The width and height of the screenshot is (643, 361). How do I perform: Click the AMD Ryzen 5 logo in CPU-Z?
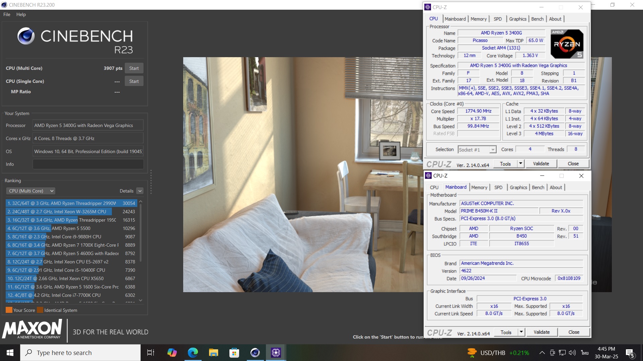567,44
